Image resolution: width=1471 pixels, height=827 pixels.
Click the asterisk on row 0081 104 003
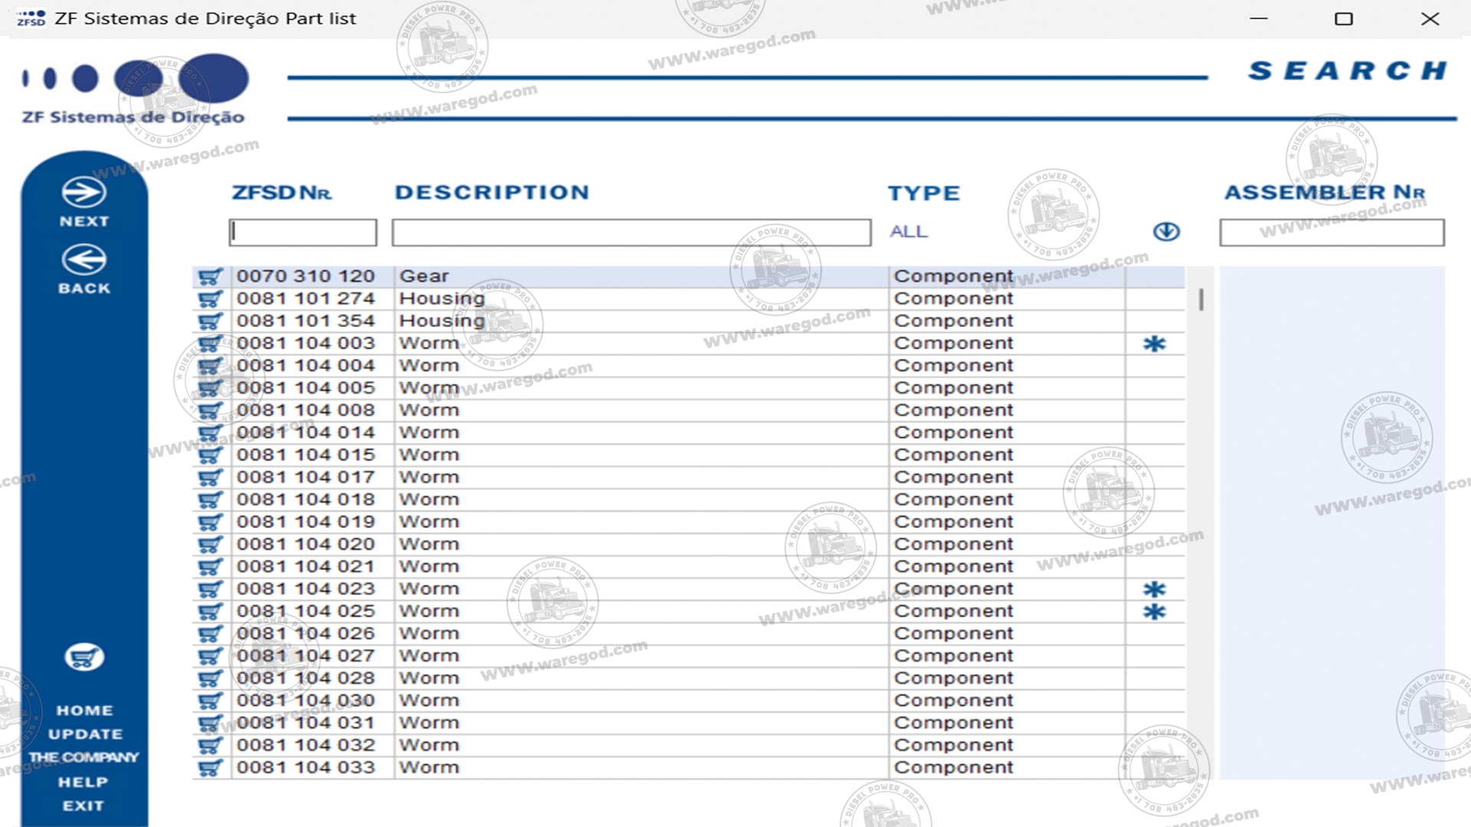pyautogui.click(x=1154, y=344)
